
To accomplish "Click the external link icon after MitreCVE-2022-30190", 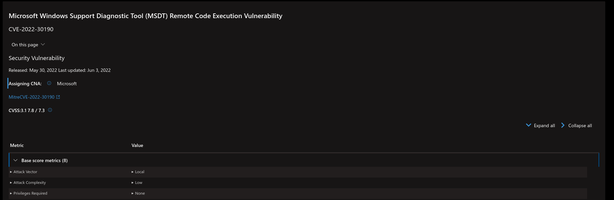I will click(58, 97).
